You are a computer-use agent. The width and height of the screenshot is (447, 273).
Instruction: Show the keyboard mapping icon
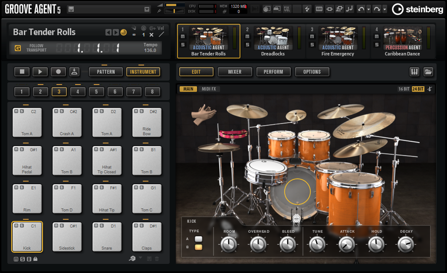(414, 72)
